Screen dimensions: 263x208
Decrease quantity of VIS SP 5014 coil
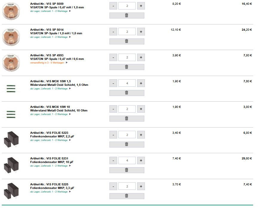pyautogui.click(x=113, y=32)
